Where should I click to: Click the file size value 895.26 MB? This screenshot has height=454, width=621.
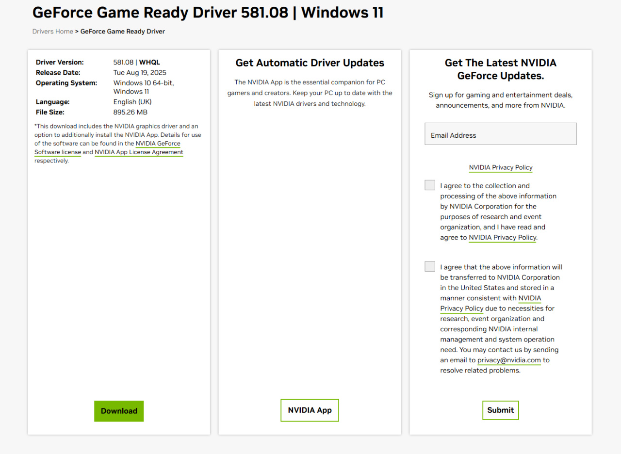131,112
